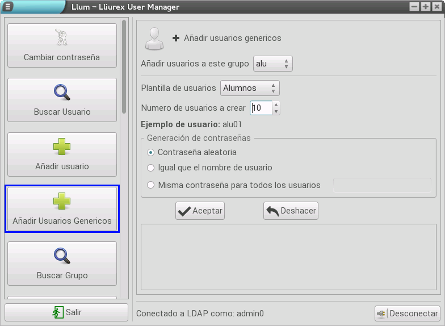This screenshot has height=326, width=445.
Task: Click the sidebar vertical scrollbar
Action: click(x=124, y=68)
